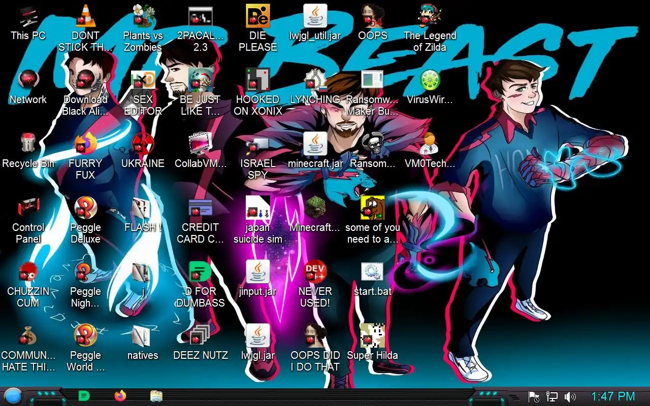Open the DIE PLEASE shortcut

click(x=258, y=17)
